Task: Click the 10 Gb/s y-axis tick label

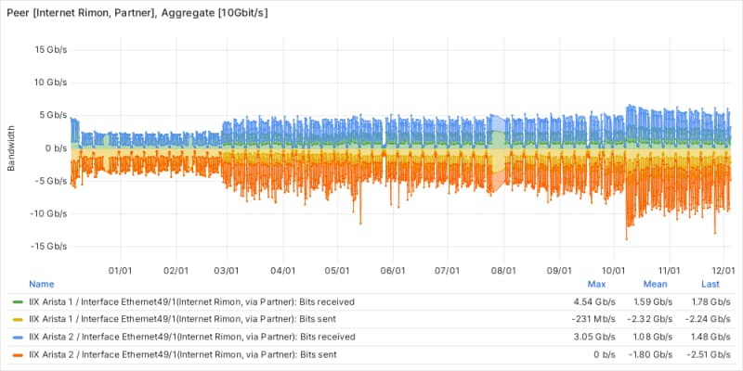Action: [x=50, y=82]
